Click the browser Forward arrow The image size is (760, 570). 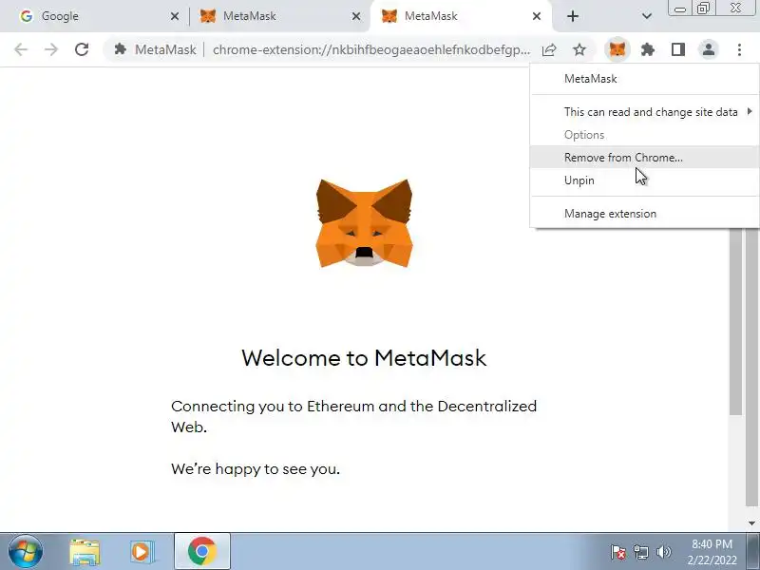pyautogui.click(x=51, y=49)
